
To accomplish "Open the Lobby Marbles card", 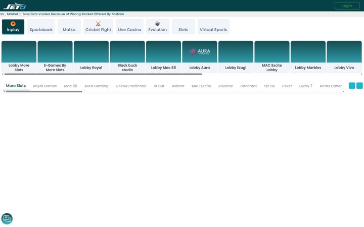I will click(308, 56).
